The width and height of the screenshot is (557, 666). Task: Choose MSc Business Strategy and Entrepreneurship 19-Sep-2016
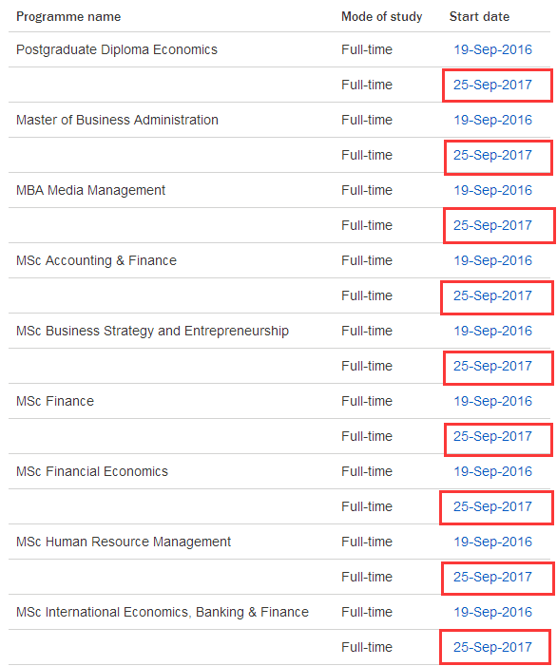[493, 331]
